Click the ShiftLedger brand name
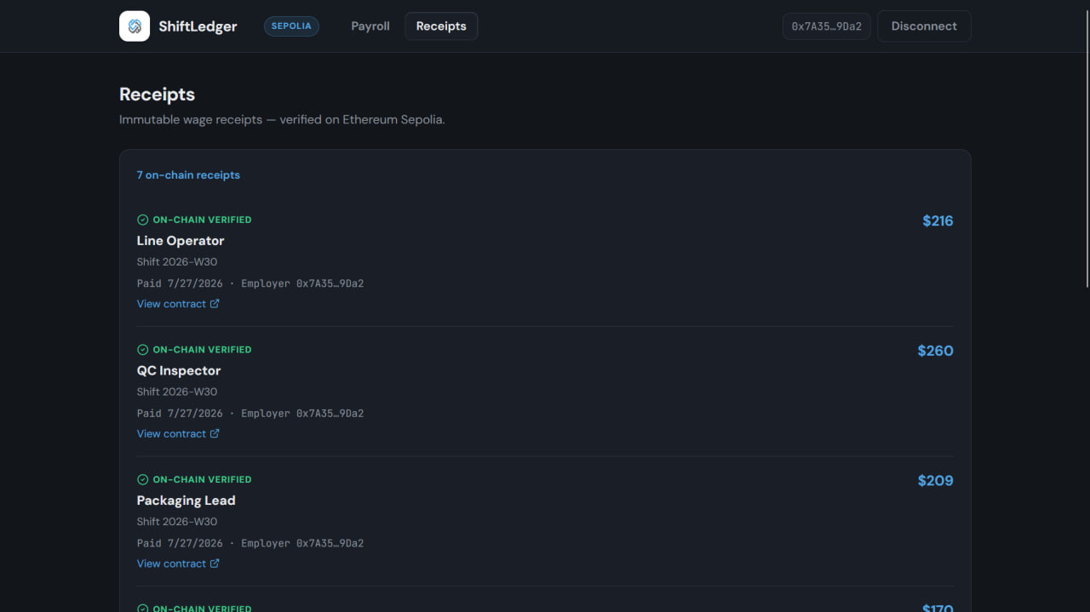Screen dimensions: 1090x612 [x=198, y=26]
